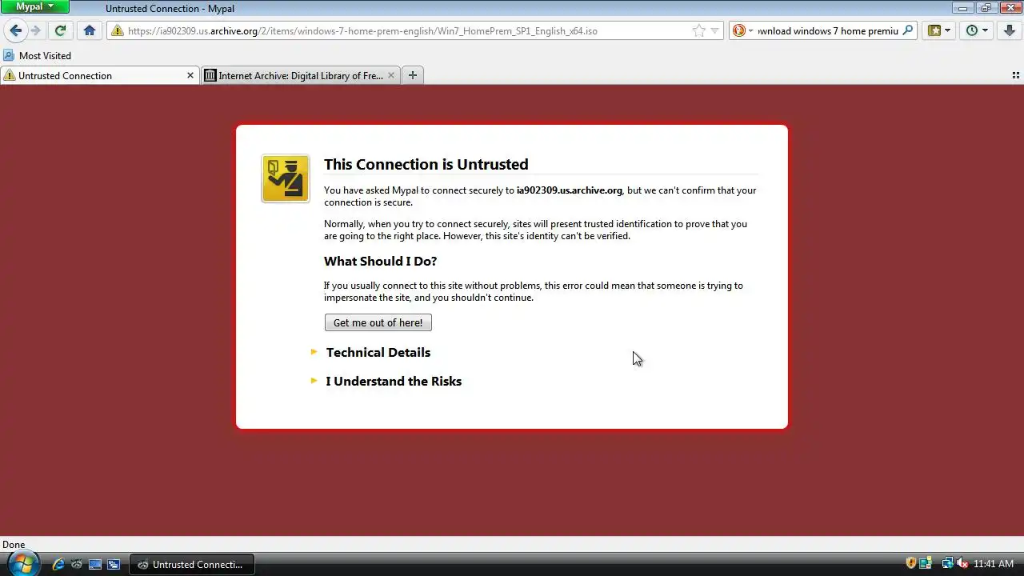Viewport: 1024px width, 576px height.
Task: Click into the search box text
Action: click(x=828, y=30)
